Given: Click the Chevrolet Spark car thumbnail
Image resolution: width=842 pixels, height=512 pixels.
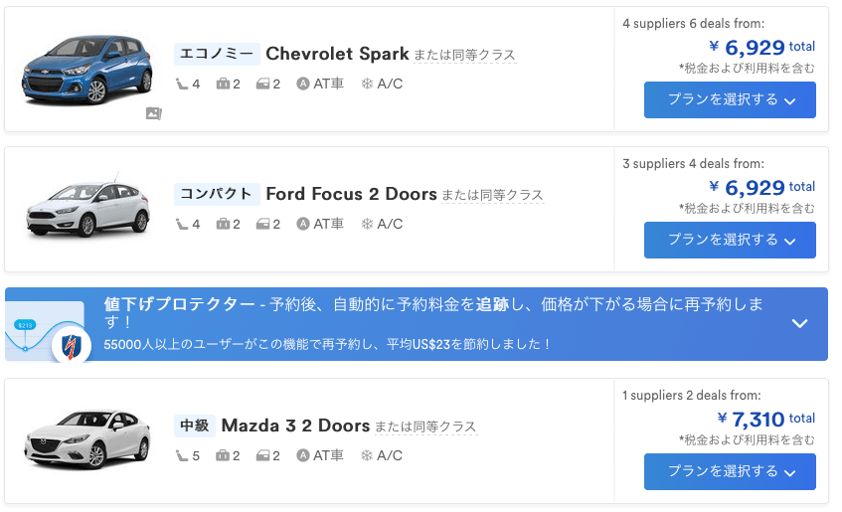Looking at the screenshot, I should click(x=89, y=70).
